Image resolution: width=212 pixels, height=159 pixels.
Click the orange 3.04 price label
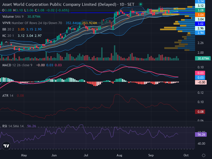click(x=200, y=15)
